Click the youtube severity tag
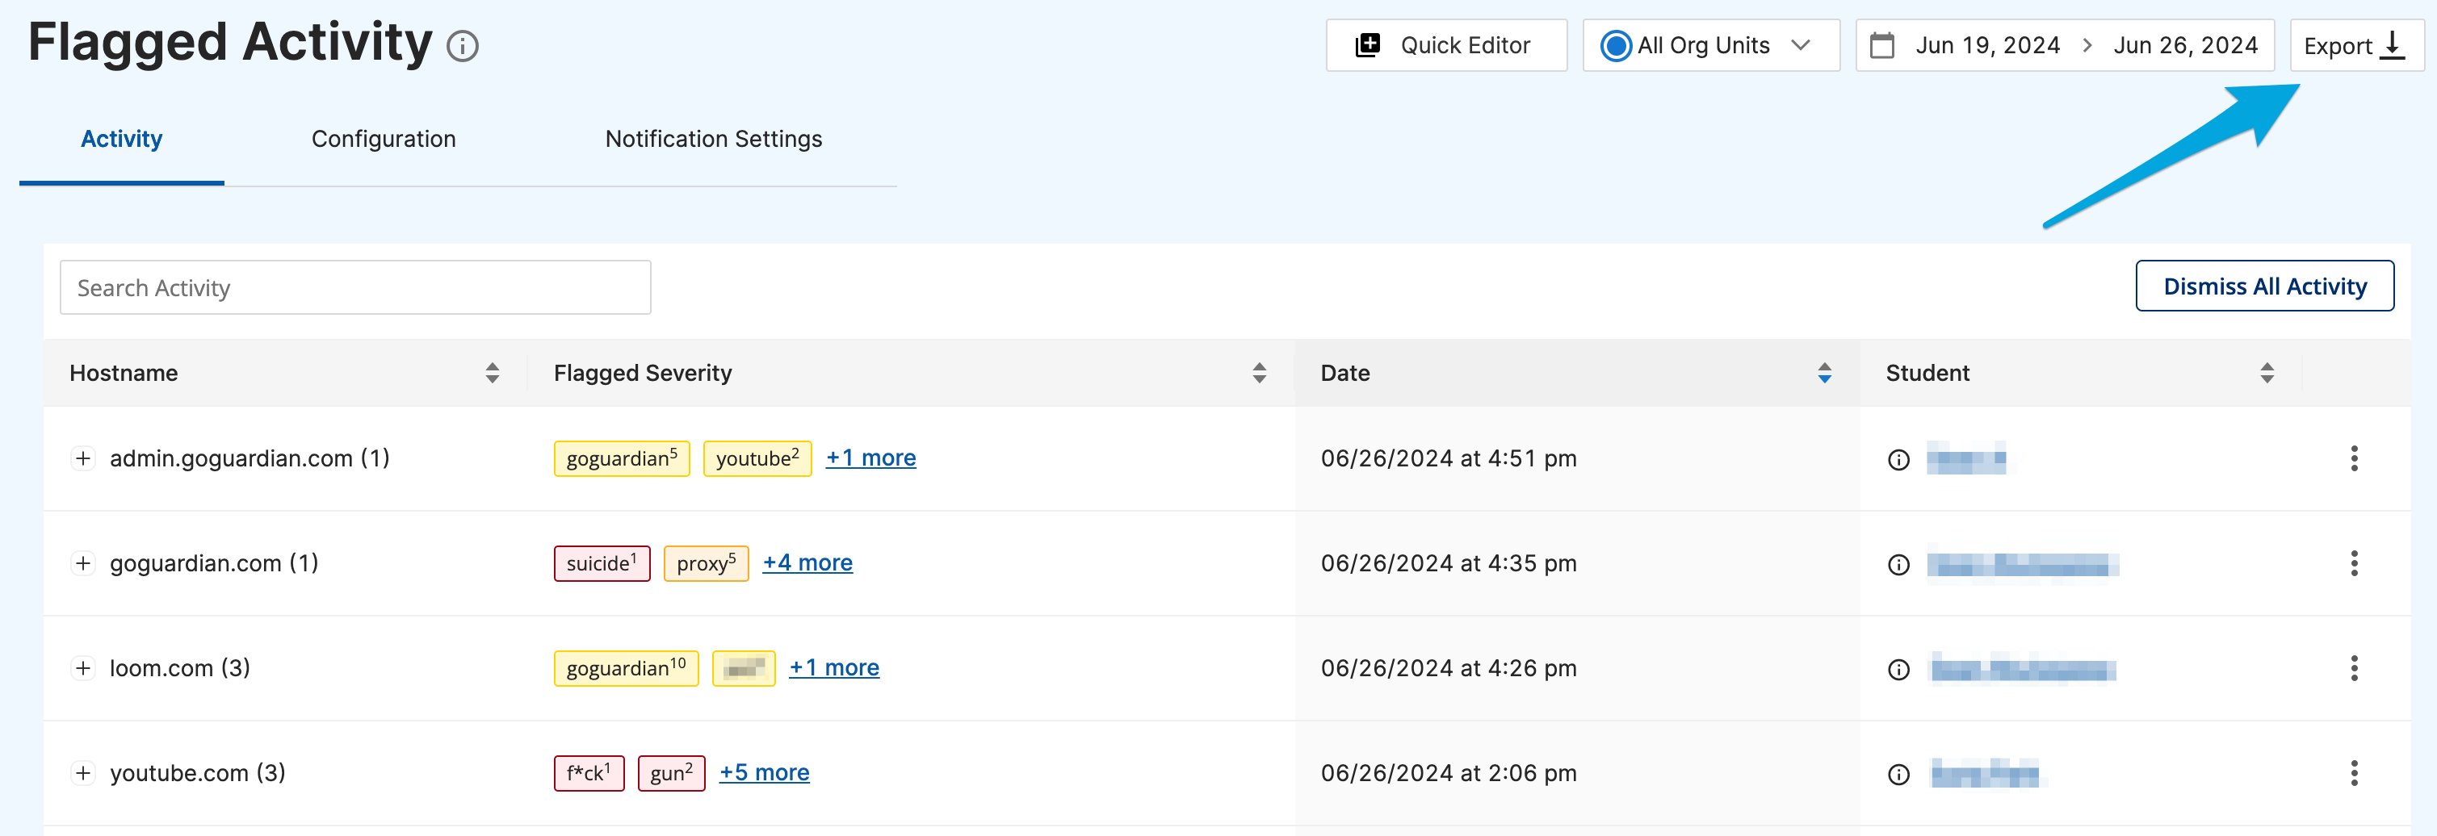The height and width of the screenshot is (836, 2437). 757,458
